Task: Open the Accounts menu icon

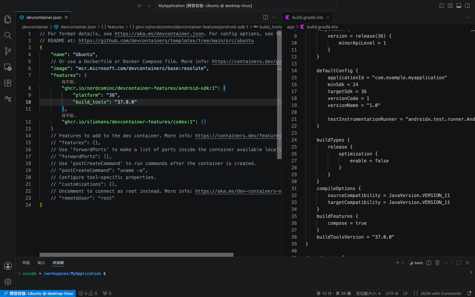Action: pos(8,266)
